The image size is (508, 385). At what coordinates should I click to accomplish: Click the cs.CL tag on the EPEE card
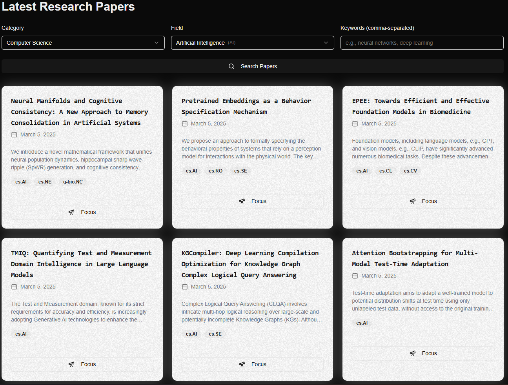(385, 171)
